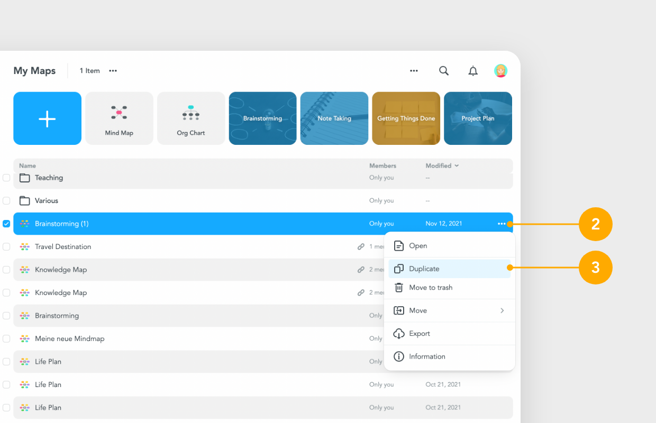Image resolution: width=656 pixels, height=423 pixels.
Task: Click the Teaching folder icon
Action: pyautogui.click(x=24, y=178)
